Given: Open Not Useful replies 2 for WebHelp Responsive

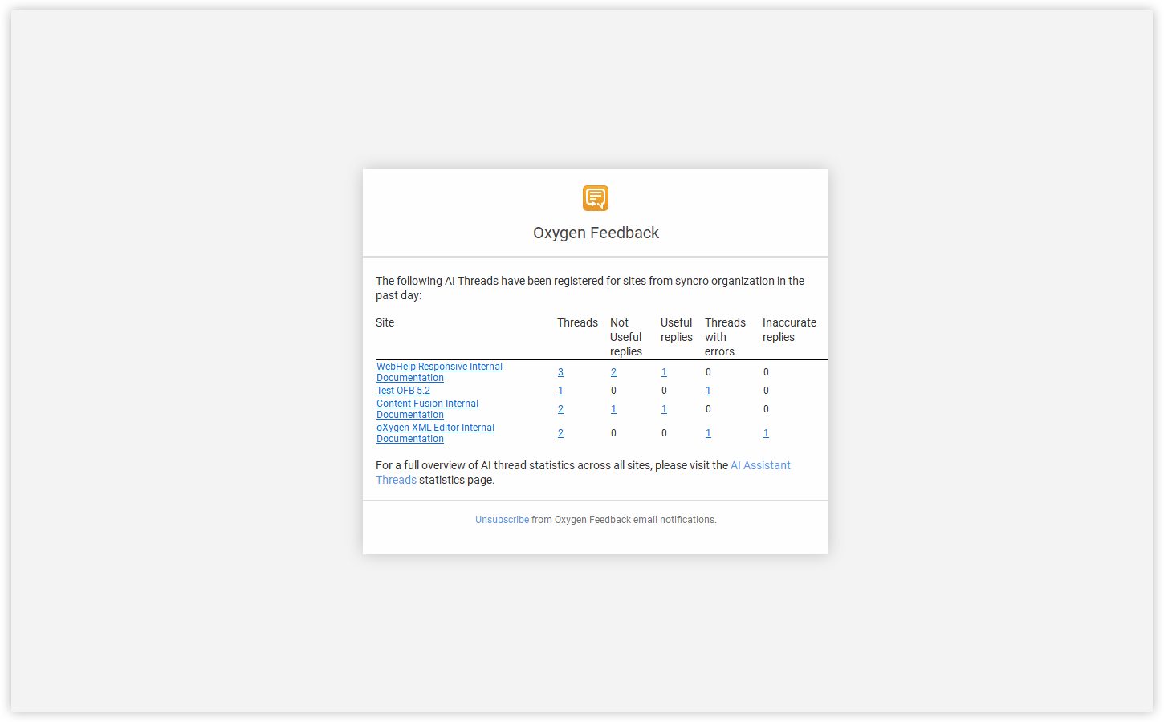Looking at the screenshot, I should pos(613,372).
